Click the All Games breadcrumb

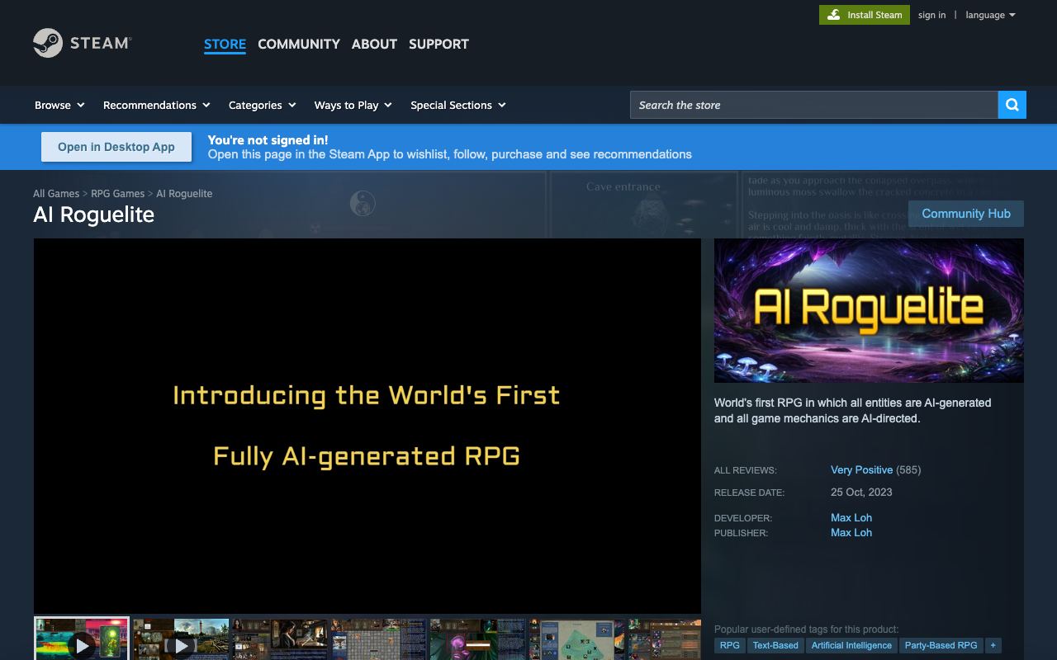pos(56,193)
